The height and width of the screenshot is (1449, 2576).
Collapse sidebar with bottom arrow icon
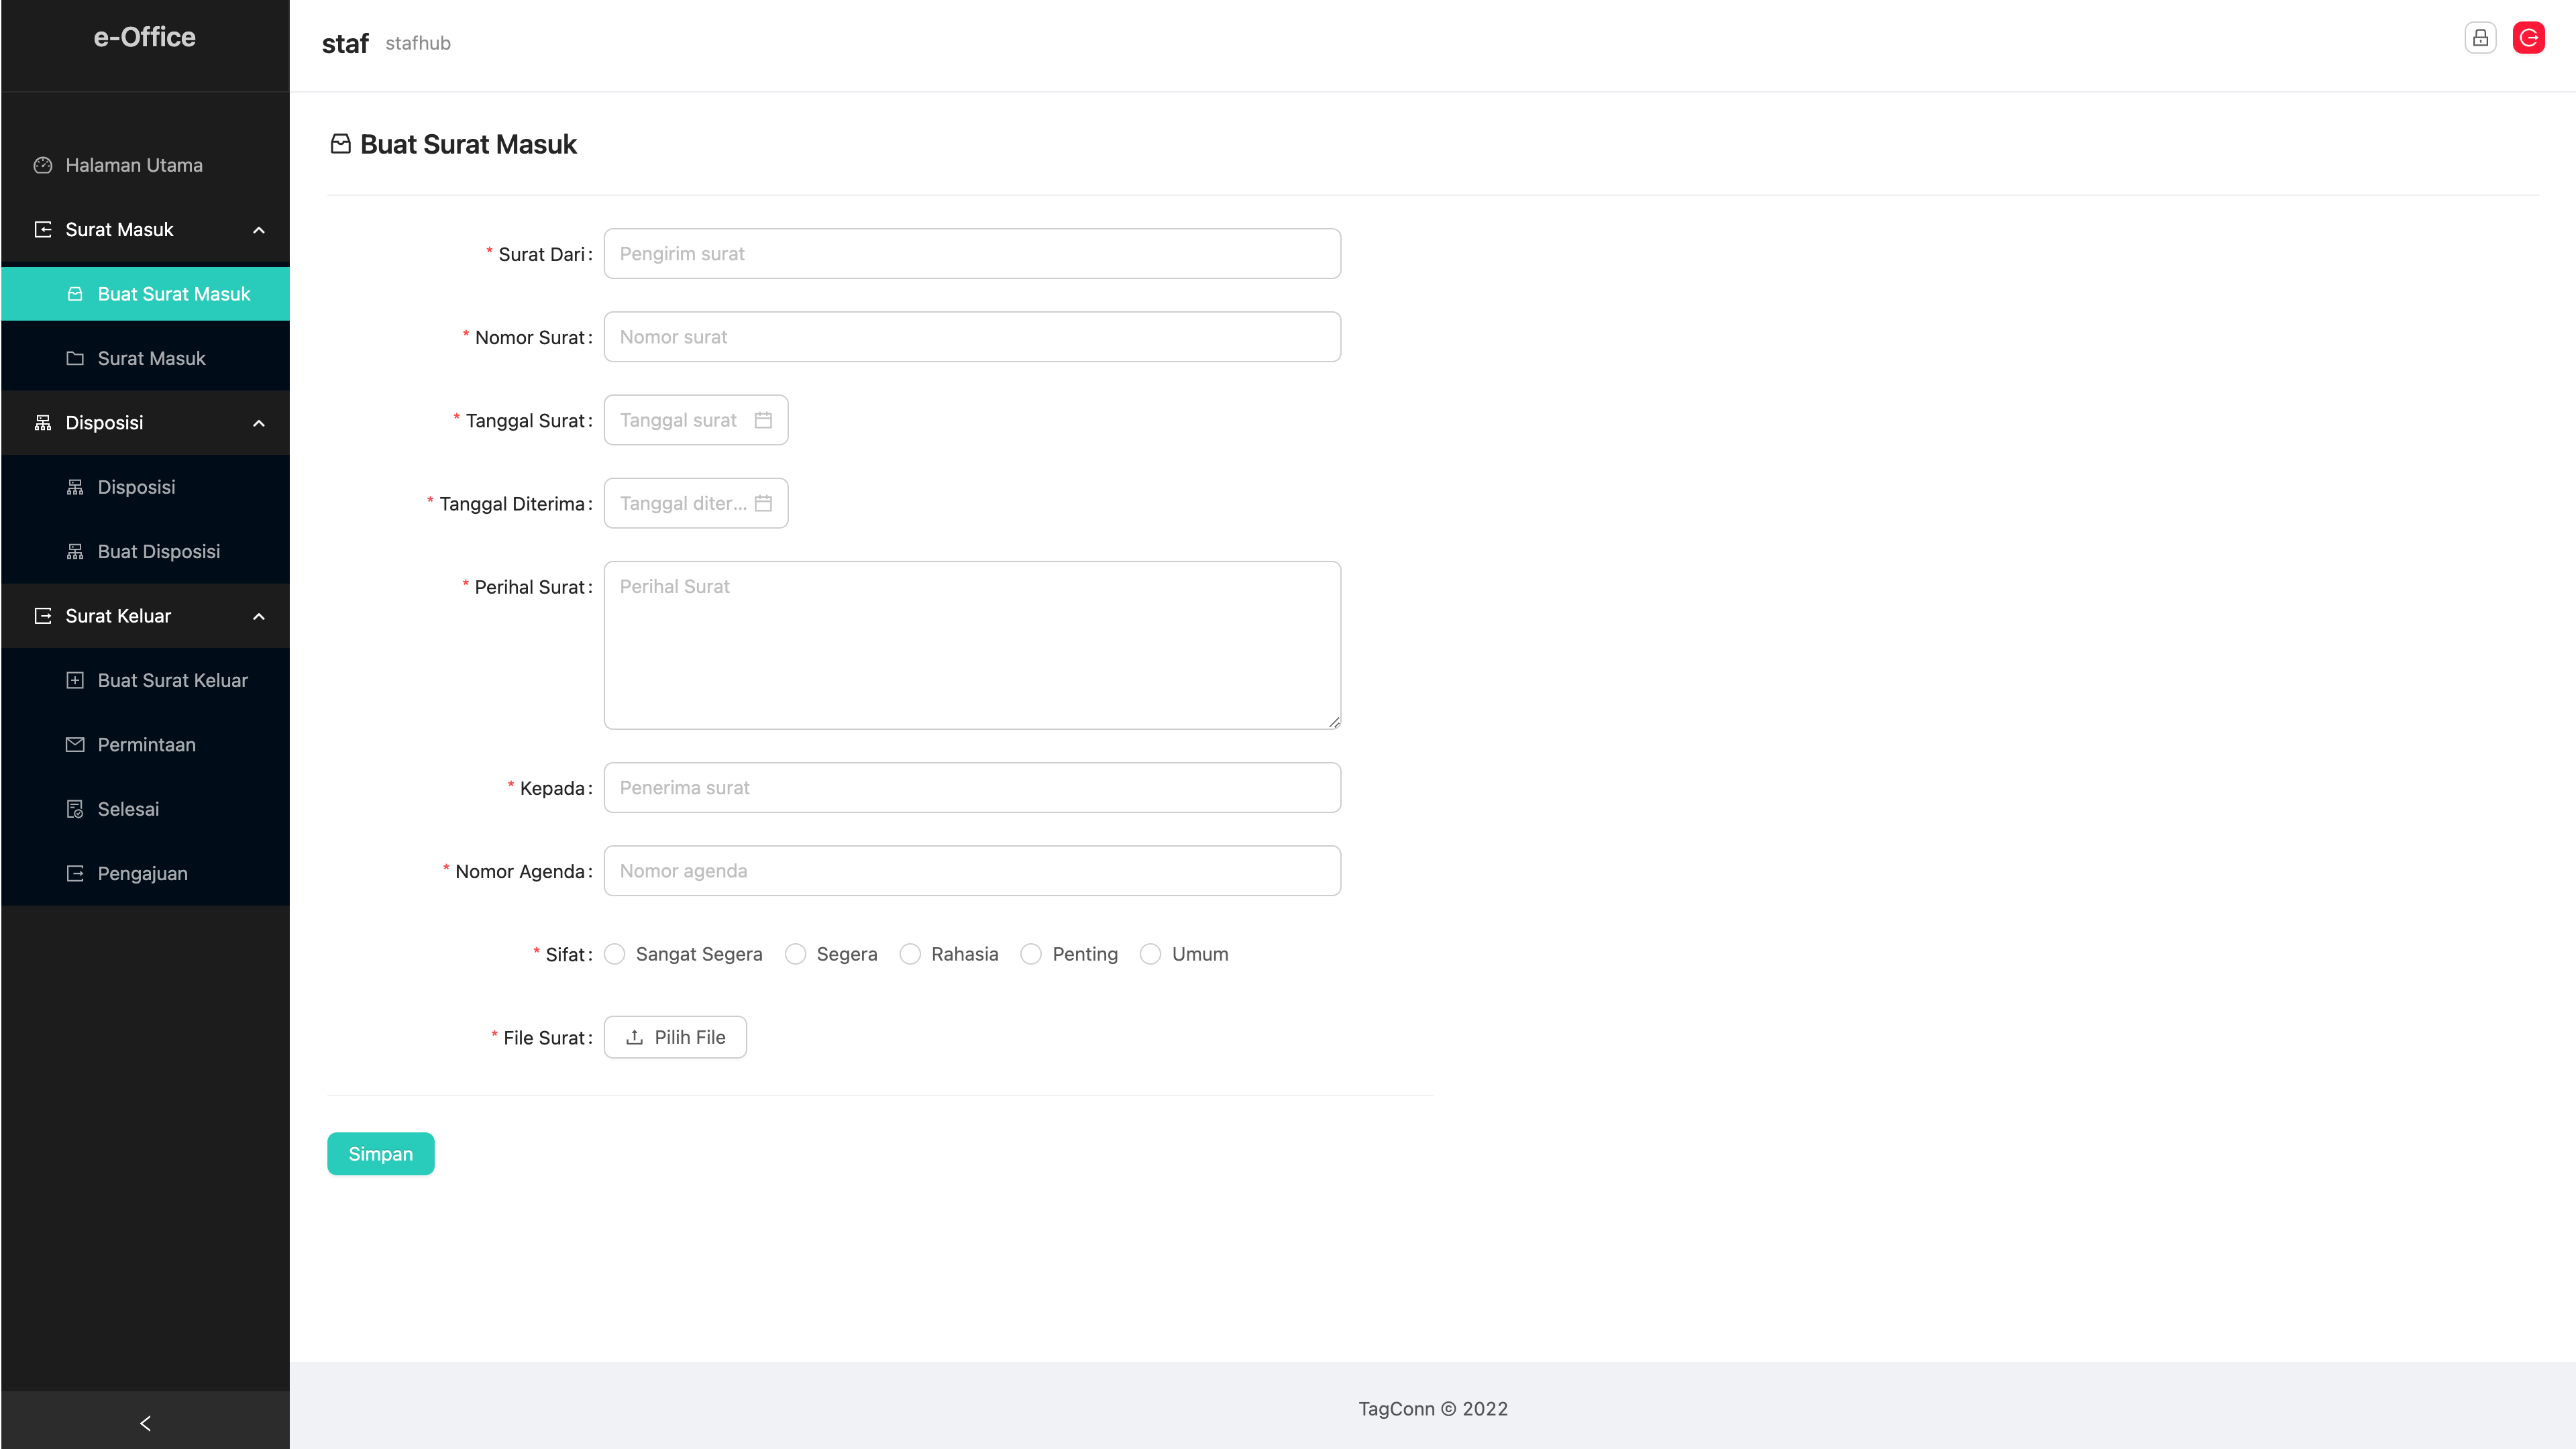point(145,1422)
